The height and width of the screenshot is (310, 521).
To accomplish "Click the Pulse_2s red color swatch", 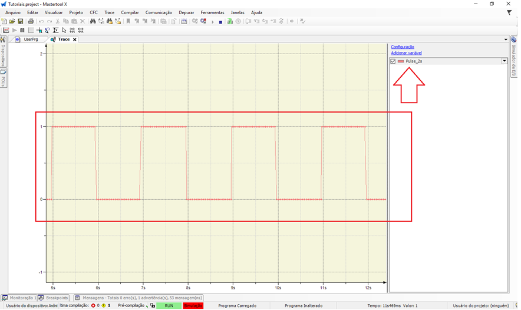I will (x=401, y=61).
